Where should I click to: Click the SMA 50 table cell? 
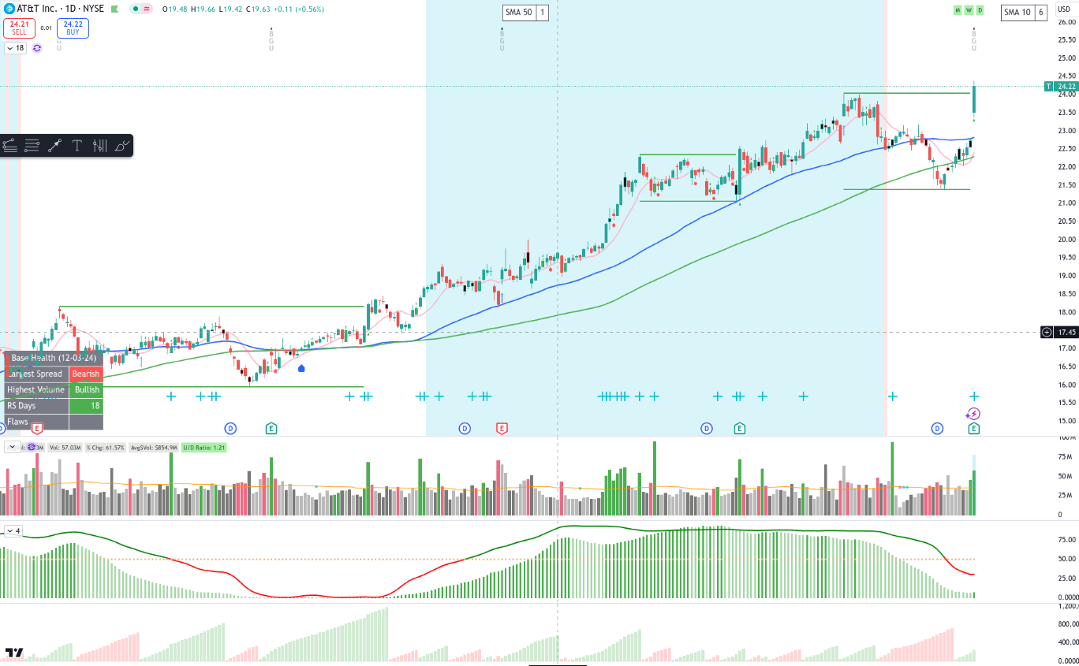tap(520, 13)
